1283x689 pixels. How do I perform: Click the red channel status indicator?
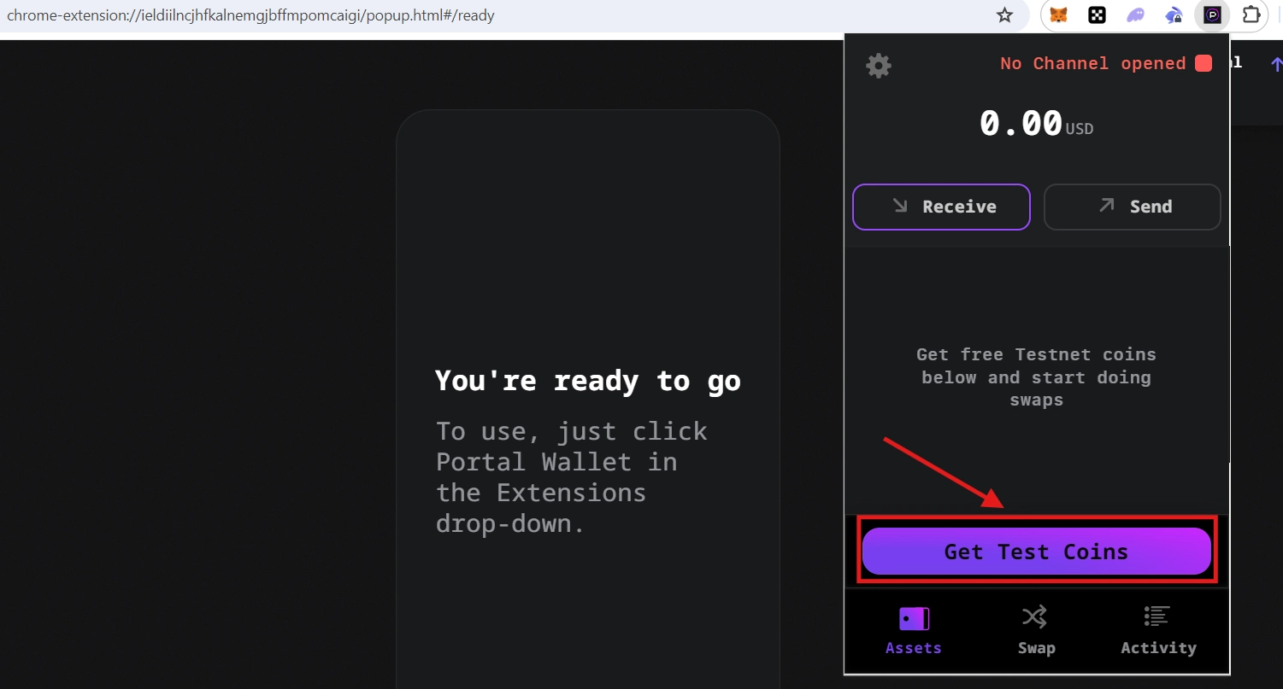pyautogui.click(x=1204, y=63)
